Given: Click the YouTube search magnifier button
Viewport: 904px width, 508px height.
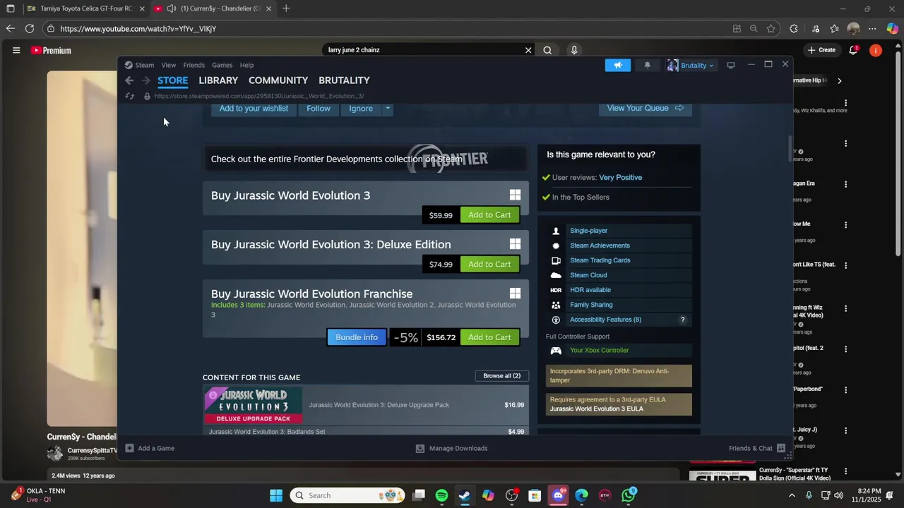Looking at the screenshot, I should [547, 50].
